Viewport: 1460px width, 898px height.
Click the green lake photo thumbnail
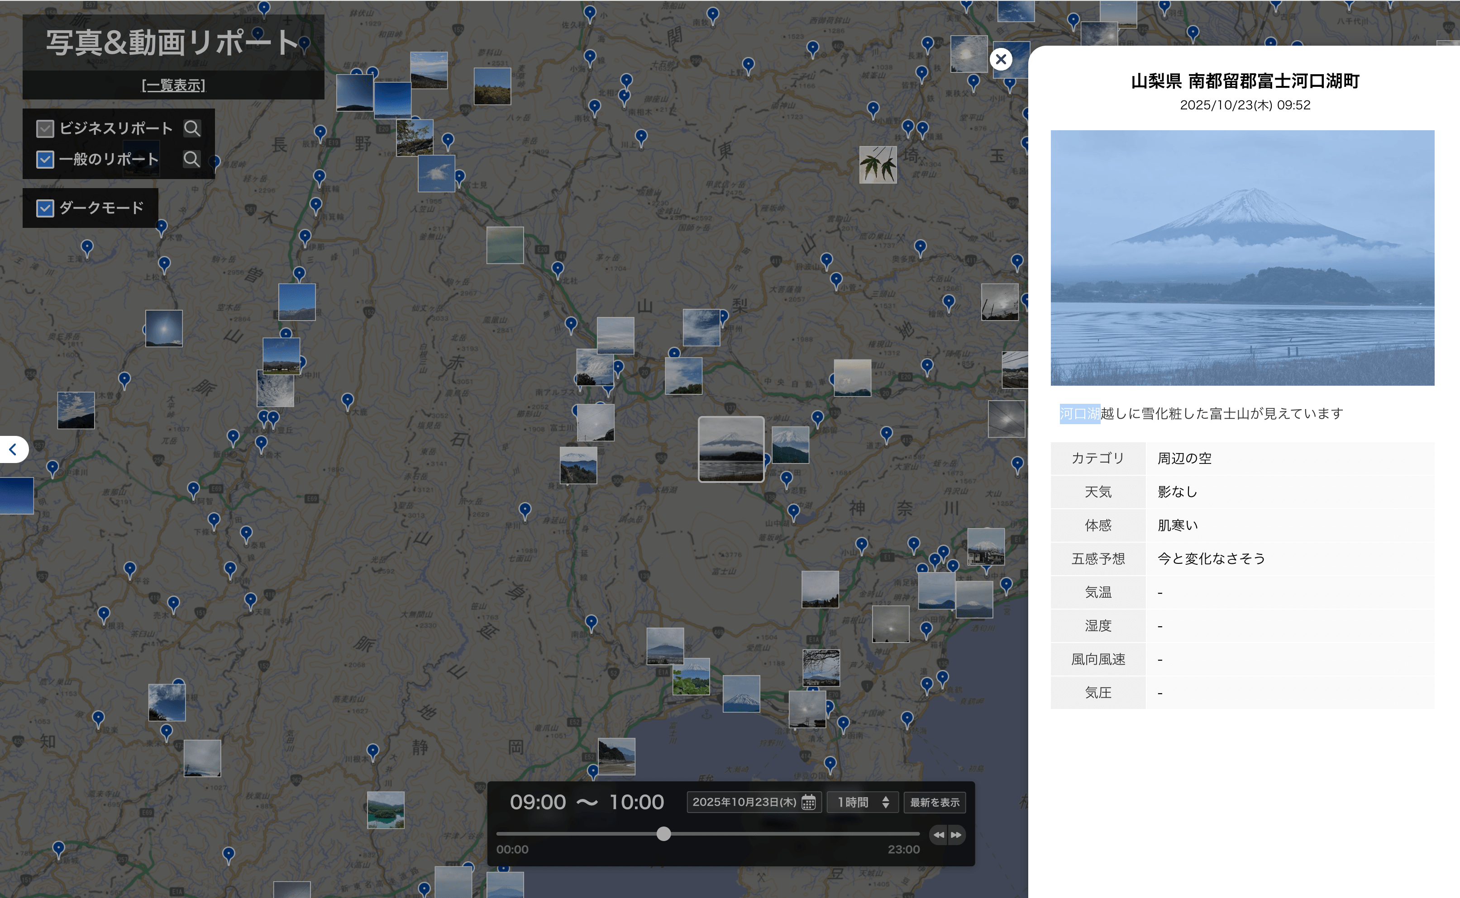[x=385, y=809]
